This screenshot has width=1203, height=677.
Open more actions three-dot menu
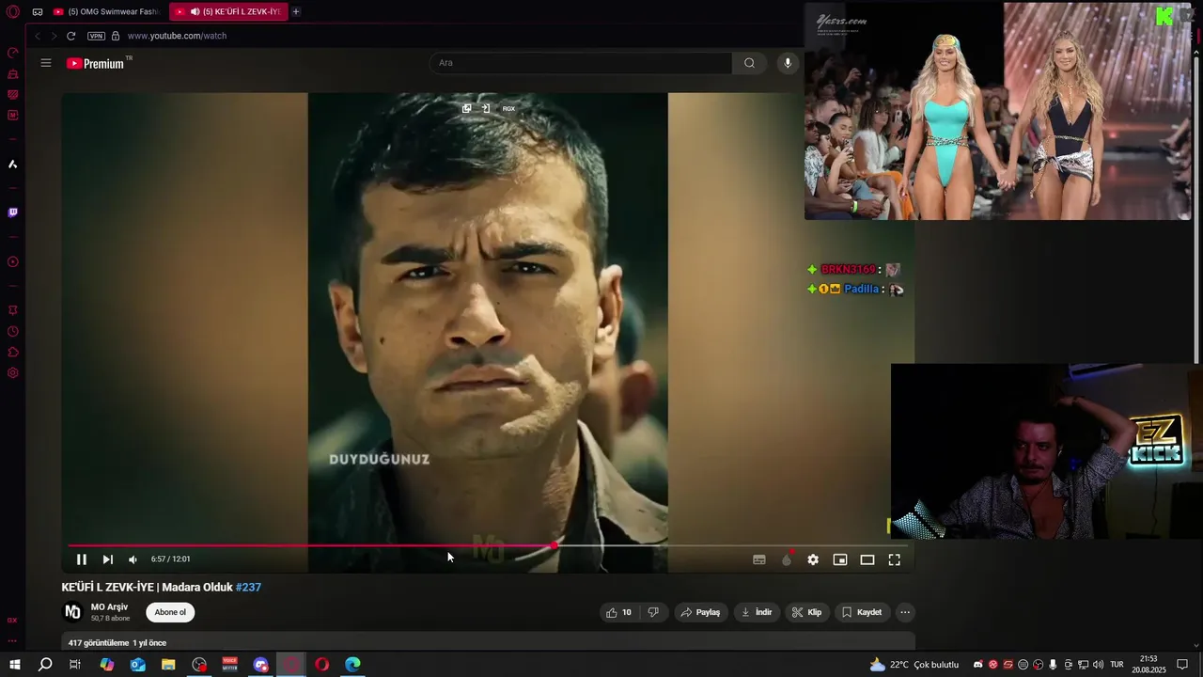pyautogui.click(x=905, y=612)
